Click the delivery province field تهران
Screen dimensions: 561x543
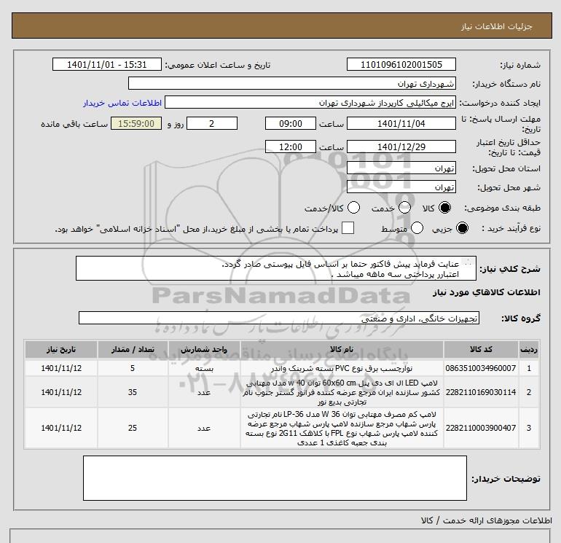tap(401, 168)
